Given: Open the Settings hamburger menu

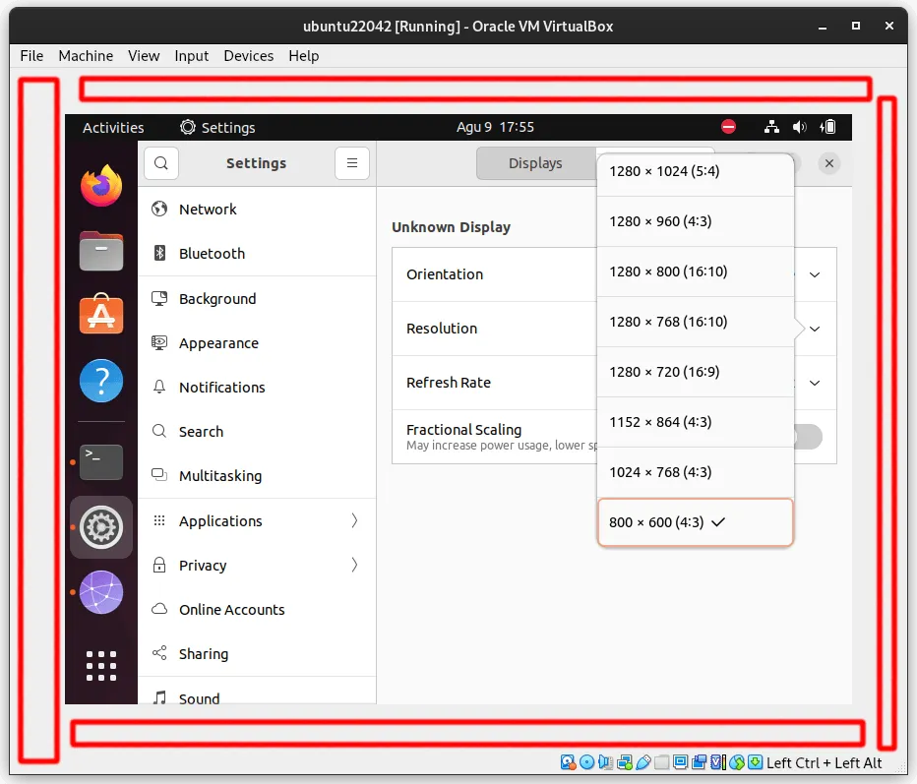Looking at the screenshot, I should point(352,163).
